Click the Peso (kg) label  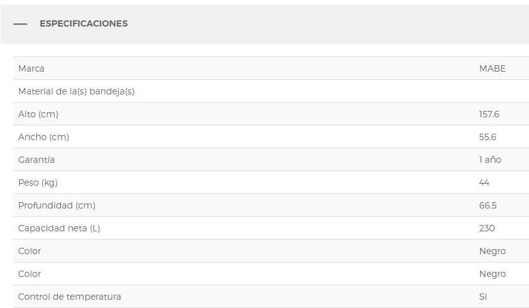pos(37,183)
